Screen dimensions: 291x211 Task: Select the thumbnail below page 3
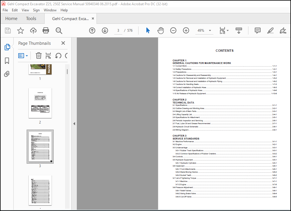tap(40, 190)
